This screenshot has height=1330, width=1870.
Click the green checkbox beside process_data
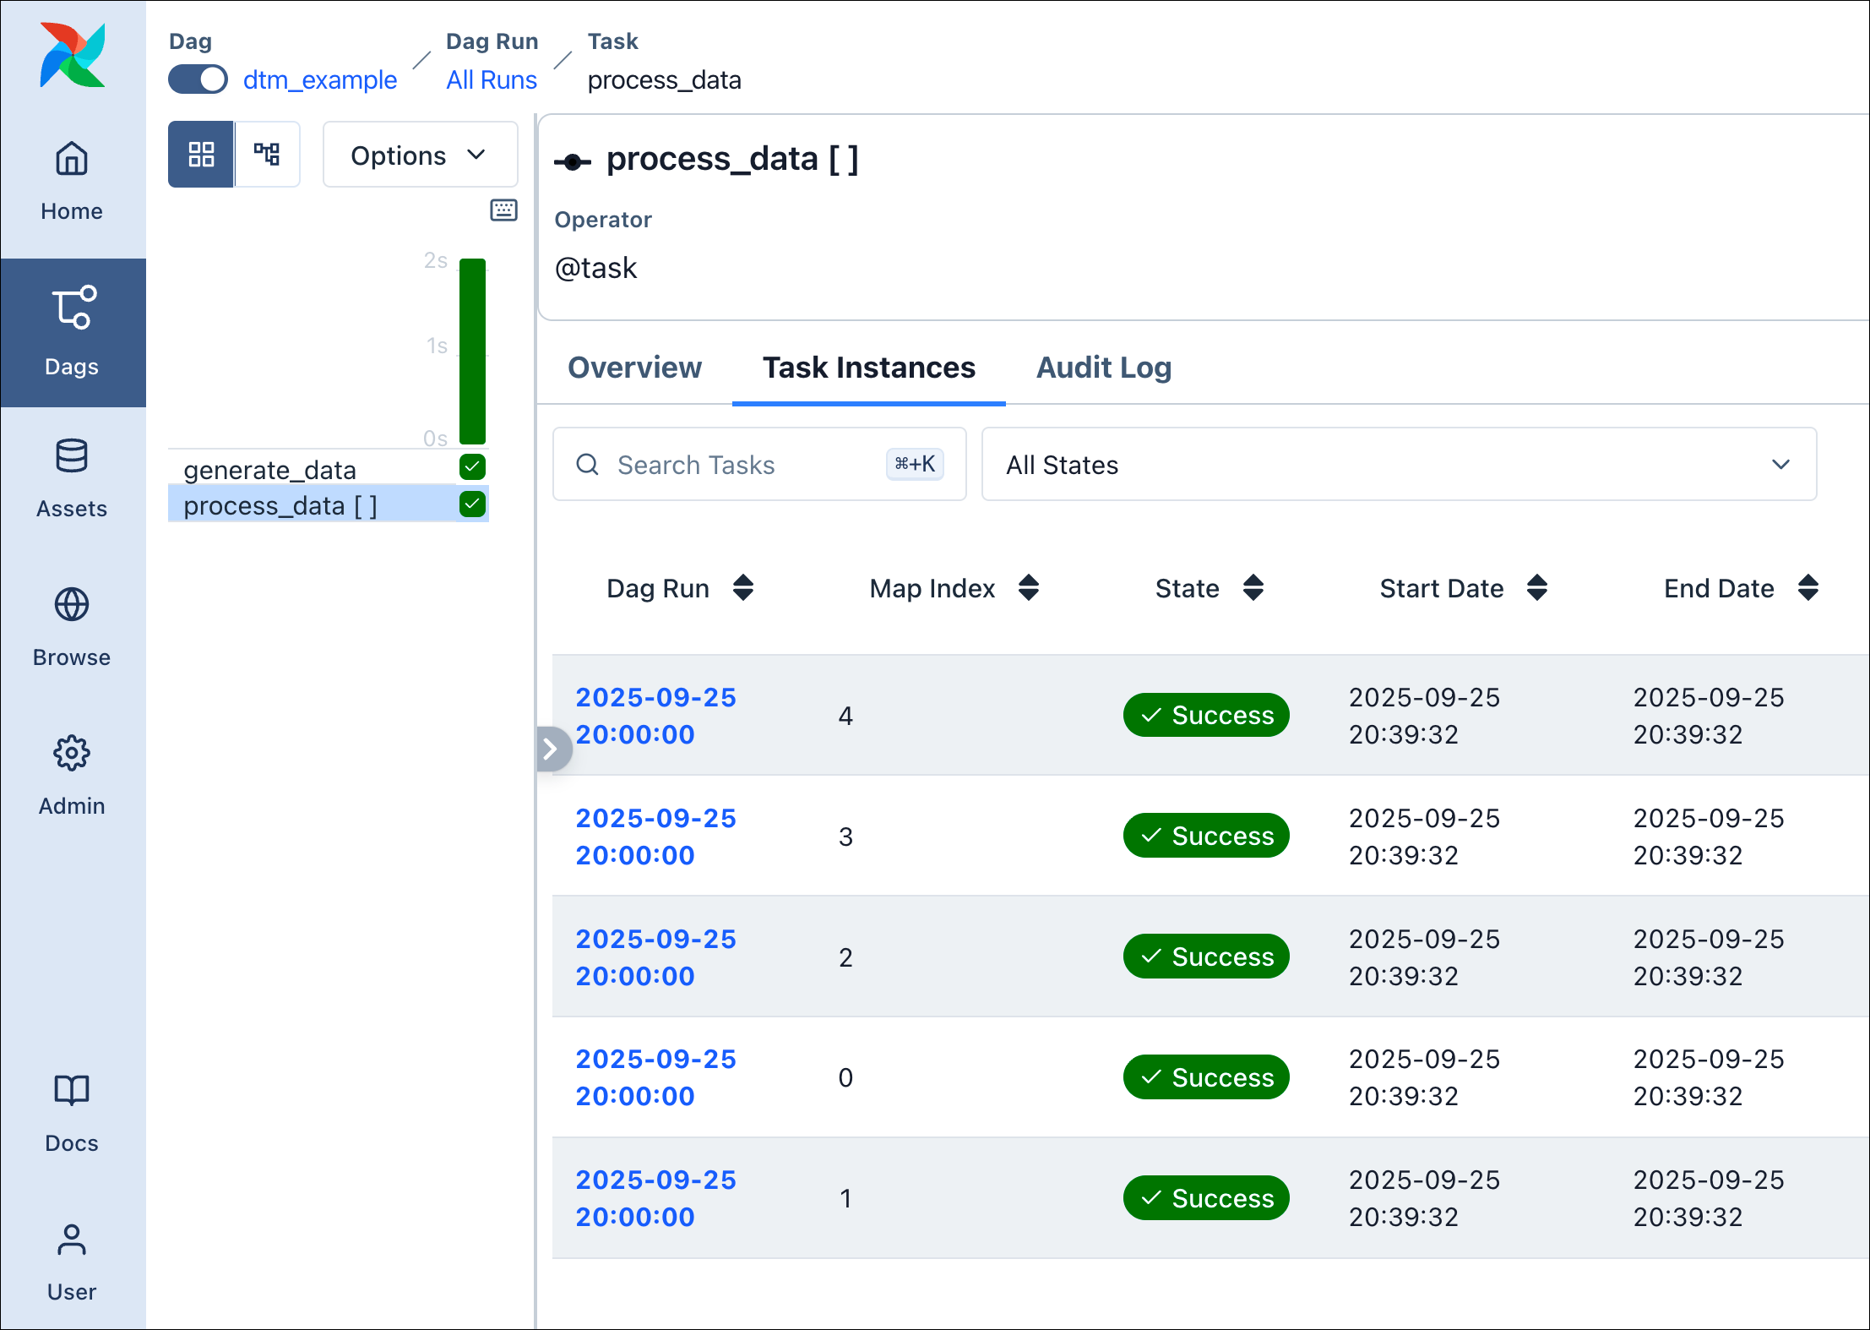[x=472, y=504]
